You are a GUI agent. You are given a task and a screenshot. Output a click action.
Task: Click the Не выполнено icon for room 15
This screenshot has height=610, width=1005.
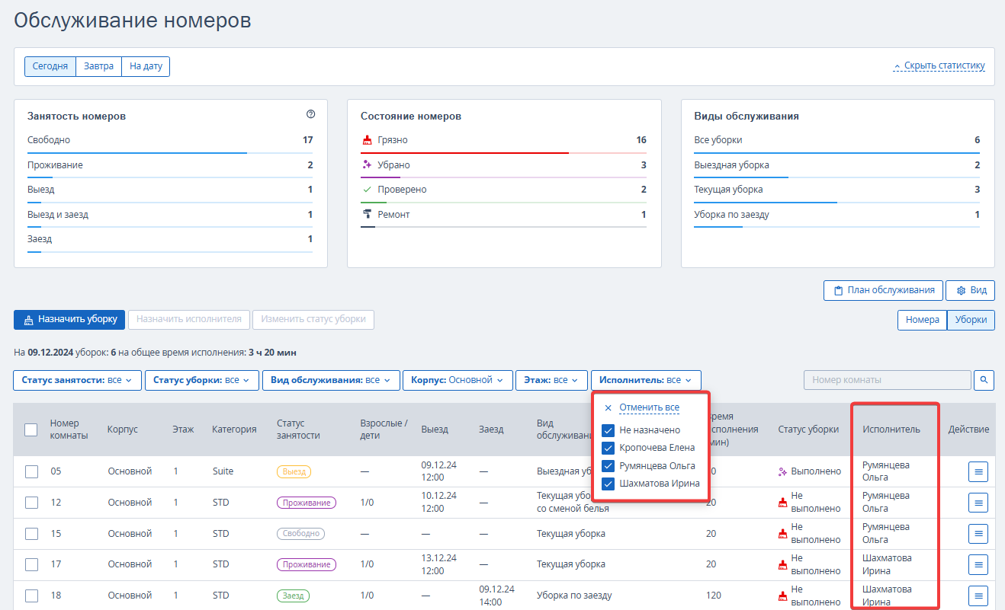click(782, 534)
